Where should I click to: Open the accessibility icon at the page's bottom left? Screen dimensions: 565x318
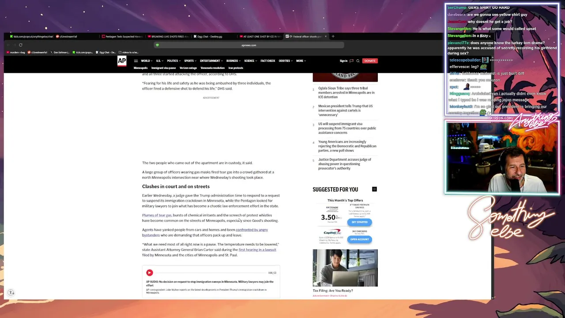[x=11, y=292]
